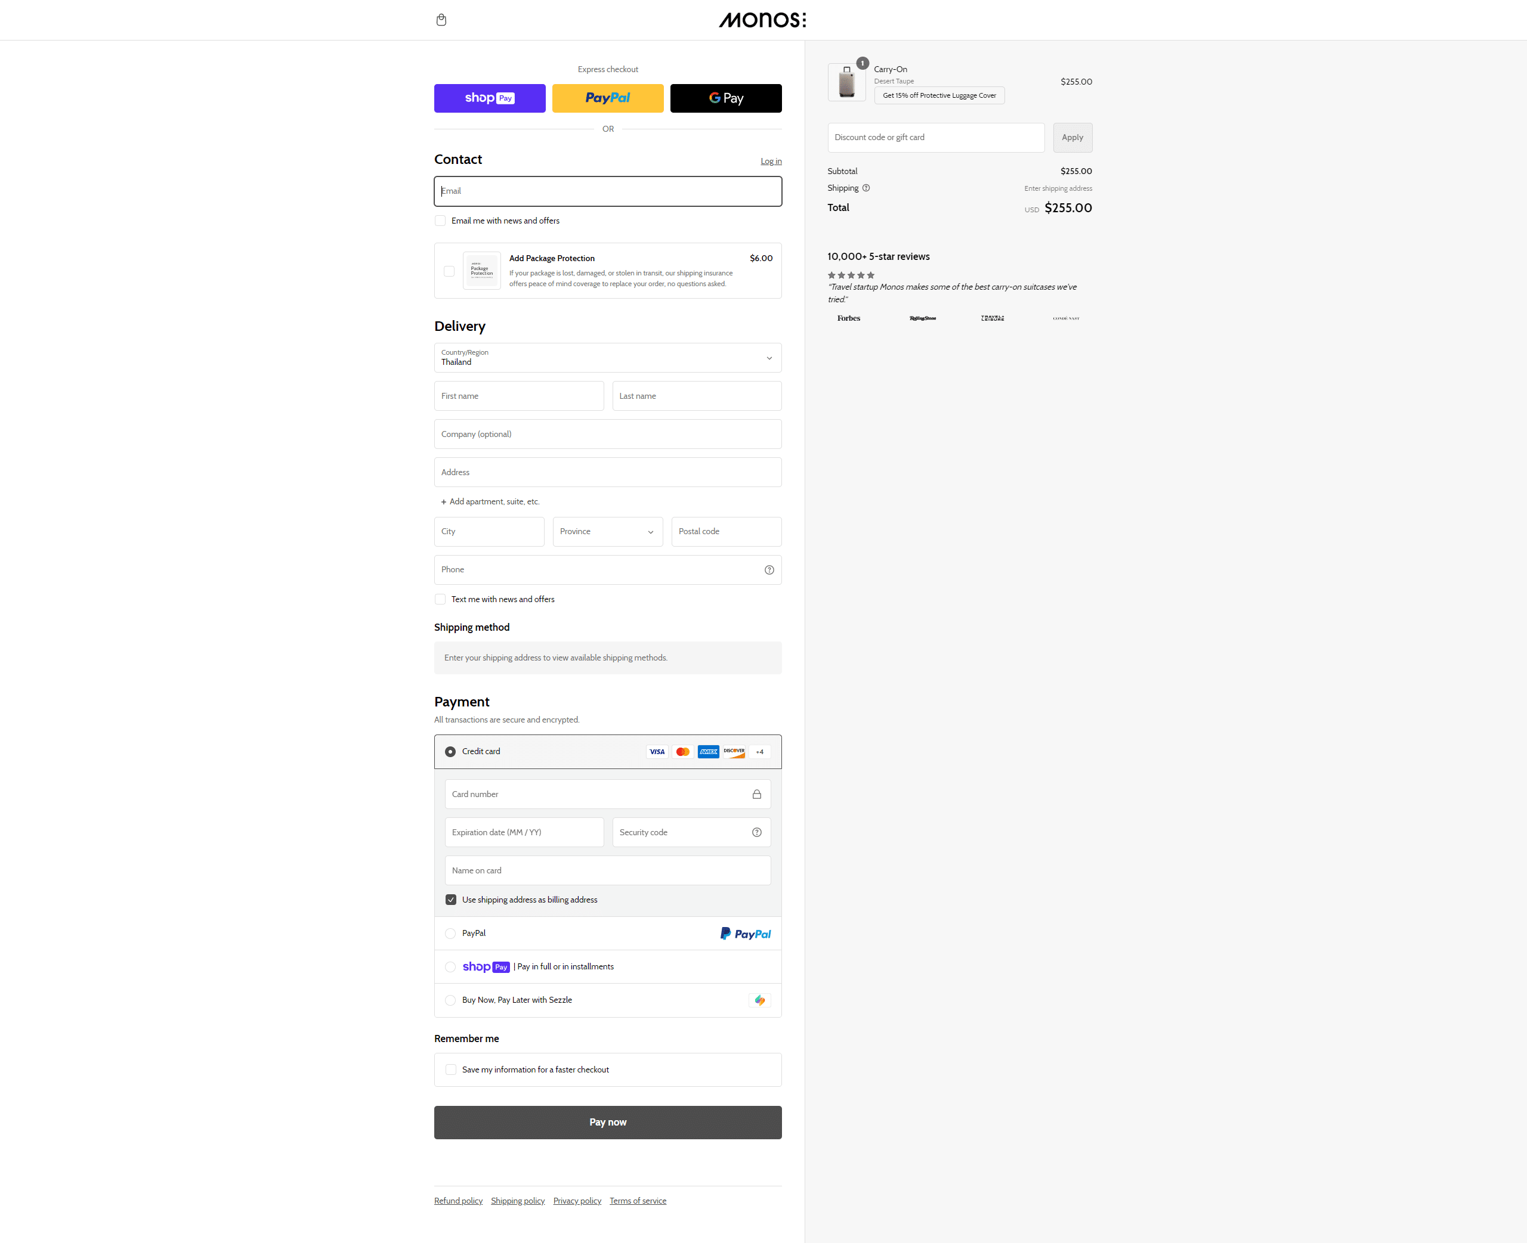
Task: Uncheck Use shipping address as billing address
Action: [450, 900]
